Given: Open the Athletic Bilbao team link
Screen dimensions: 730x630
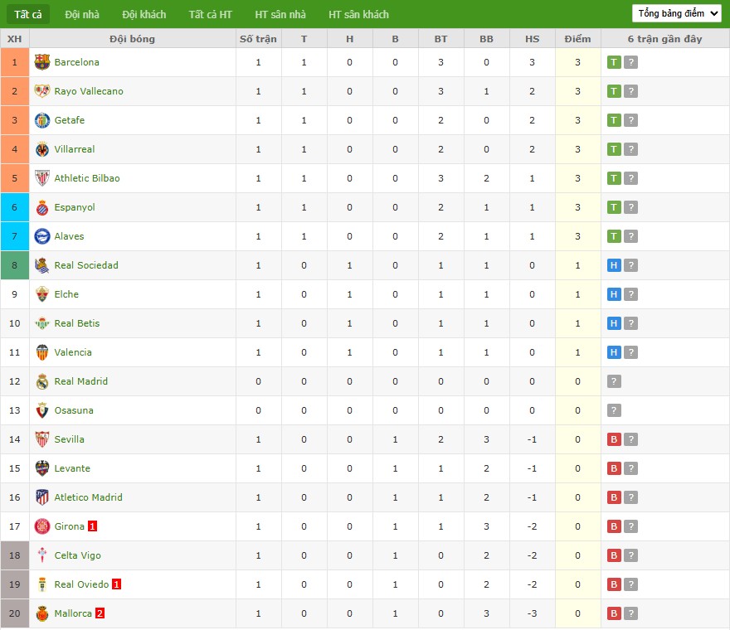Looking at the screenshot, I should click(x=87, y=178).
